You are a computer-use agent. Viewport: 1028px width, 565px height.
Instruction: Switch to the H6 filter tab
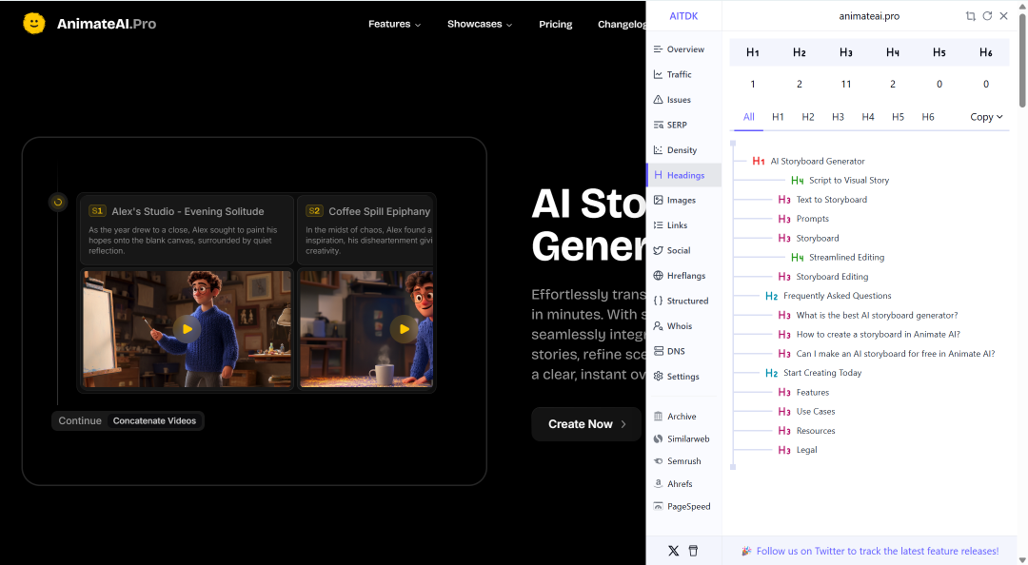click(928, 117)
